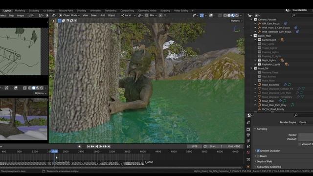Open the Sculpting workspace tab
Screen dimensions: 313x176
tap(34, 11)
